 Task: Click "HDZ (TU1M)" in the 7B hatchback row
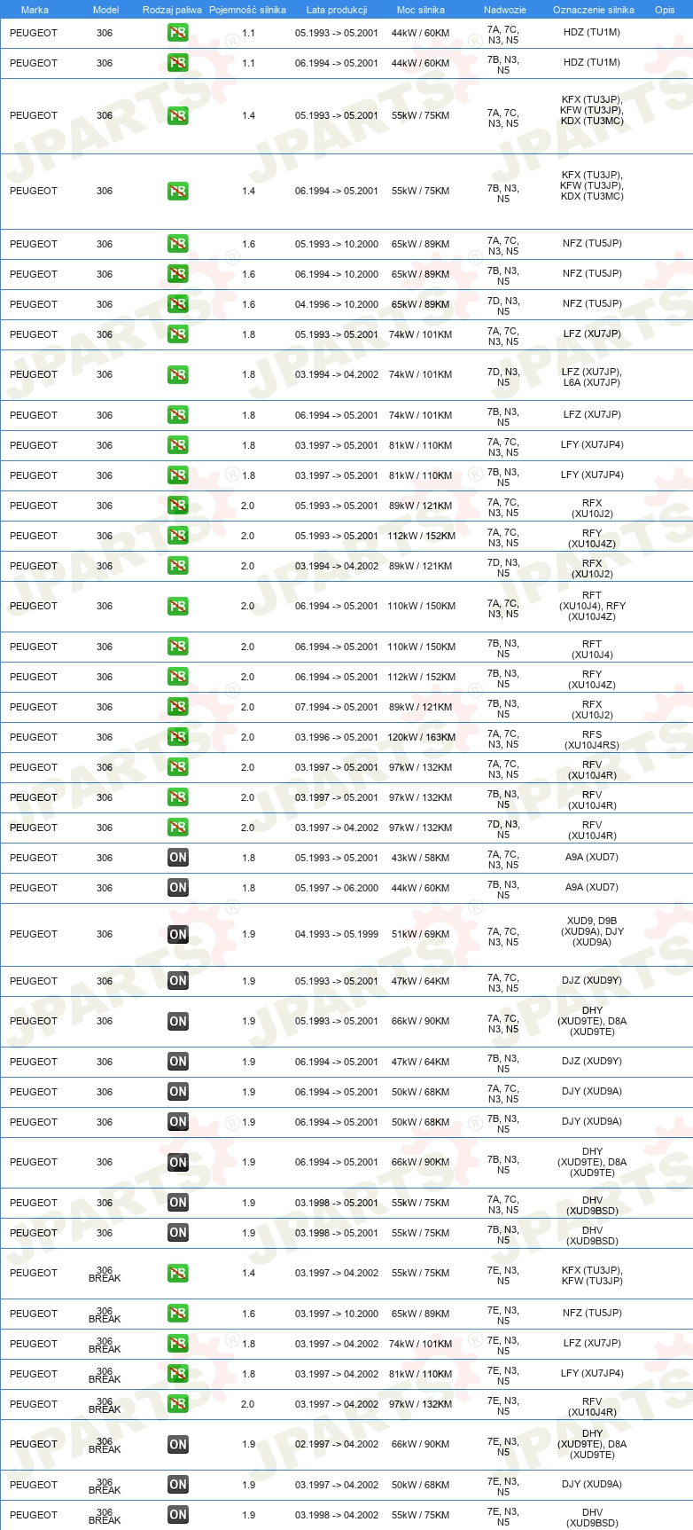[592, 62]
